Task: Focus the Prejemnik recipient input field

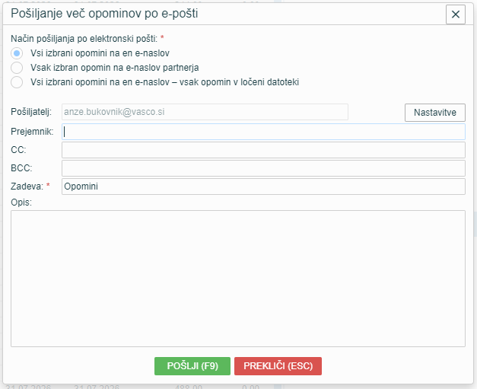Action: [x=263, y=132]
